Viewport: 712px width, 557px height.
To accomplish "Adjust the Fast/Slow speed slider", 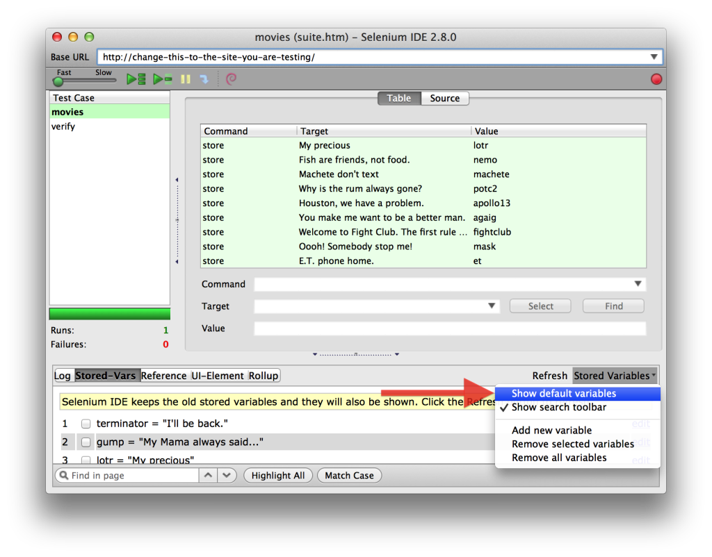I will (58, 81).
